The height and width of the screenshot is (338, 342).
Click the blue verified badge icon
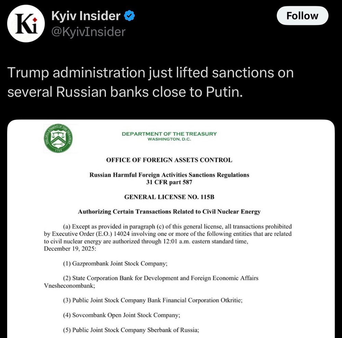click(129, 16)
